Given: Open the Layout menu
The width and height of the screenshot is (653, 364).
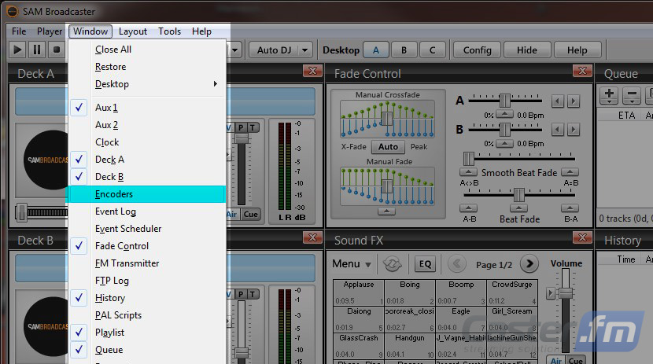Looking at the screenshot, I should [x=133, y=31].
